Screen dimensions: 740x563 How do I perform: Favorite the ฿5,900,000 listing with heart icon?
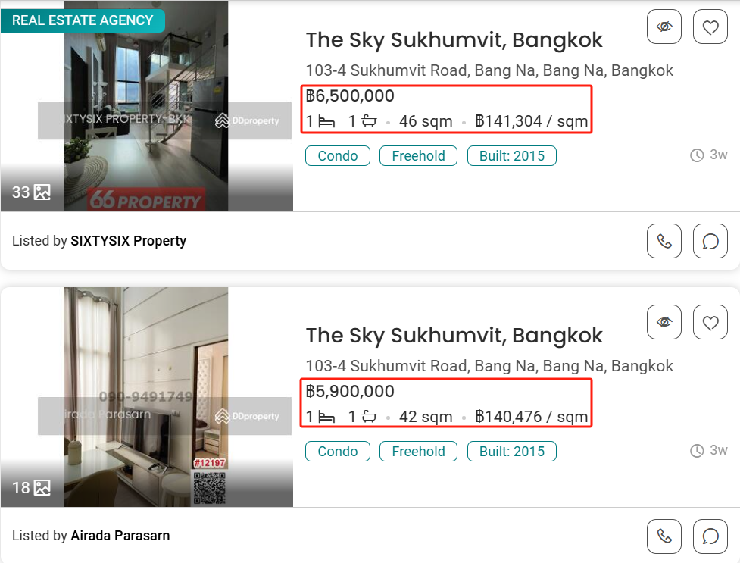click(x=710, y=322)
